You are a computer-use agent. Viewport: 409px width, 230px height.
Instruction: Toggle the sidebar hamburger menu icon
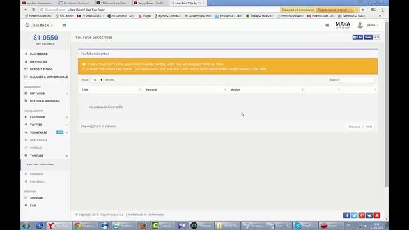click(x=64, y=25)
